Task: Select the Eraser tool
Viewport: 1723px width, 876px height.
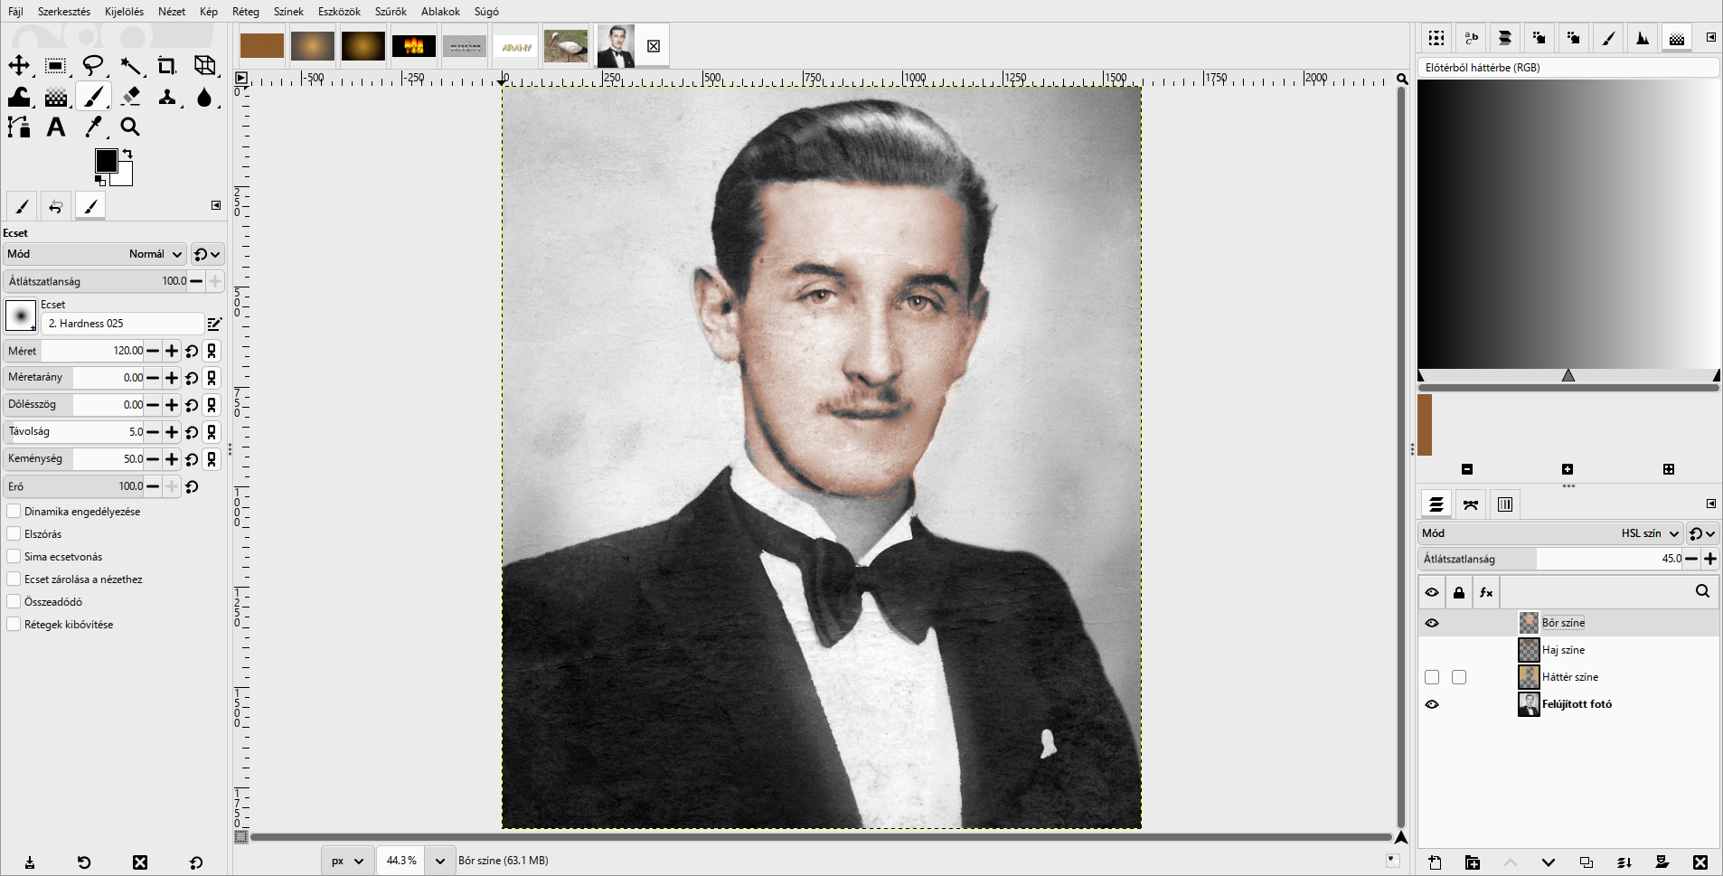Action: click(x=130, y=96)
